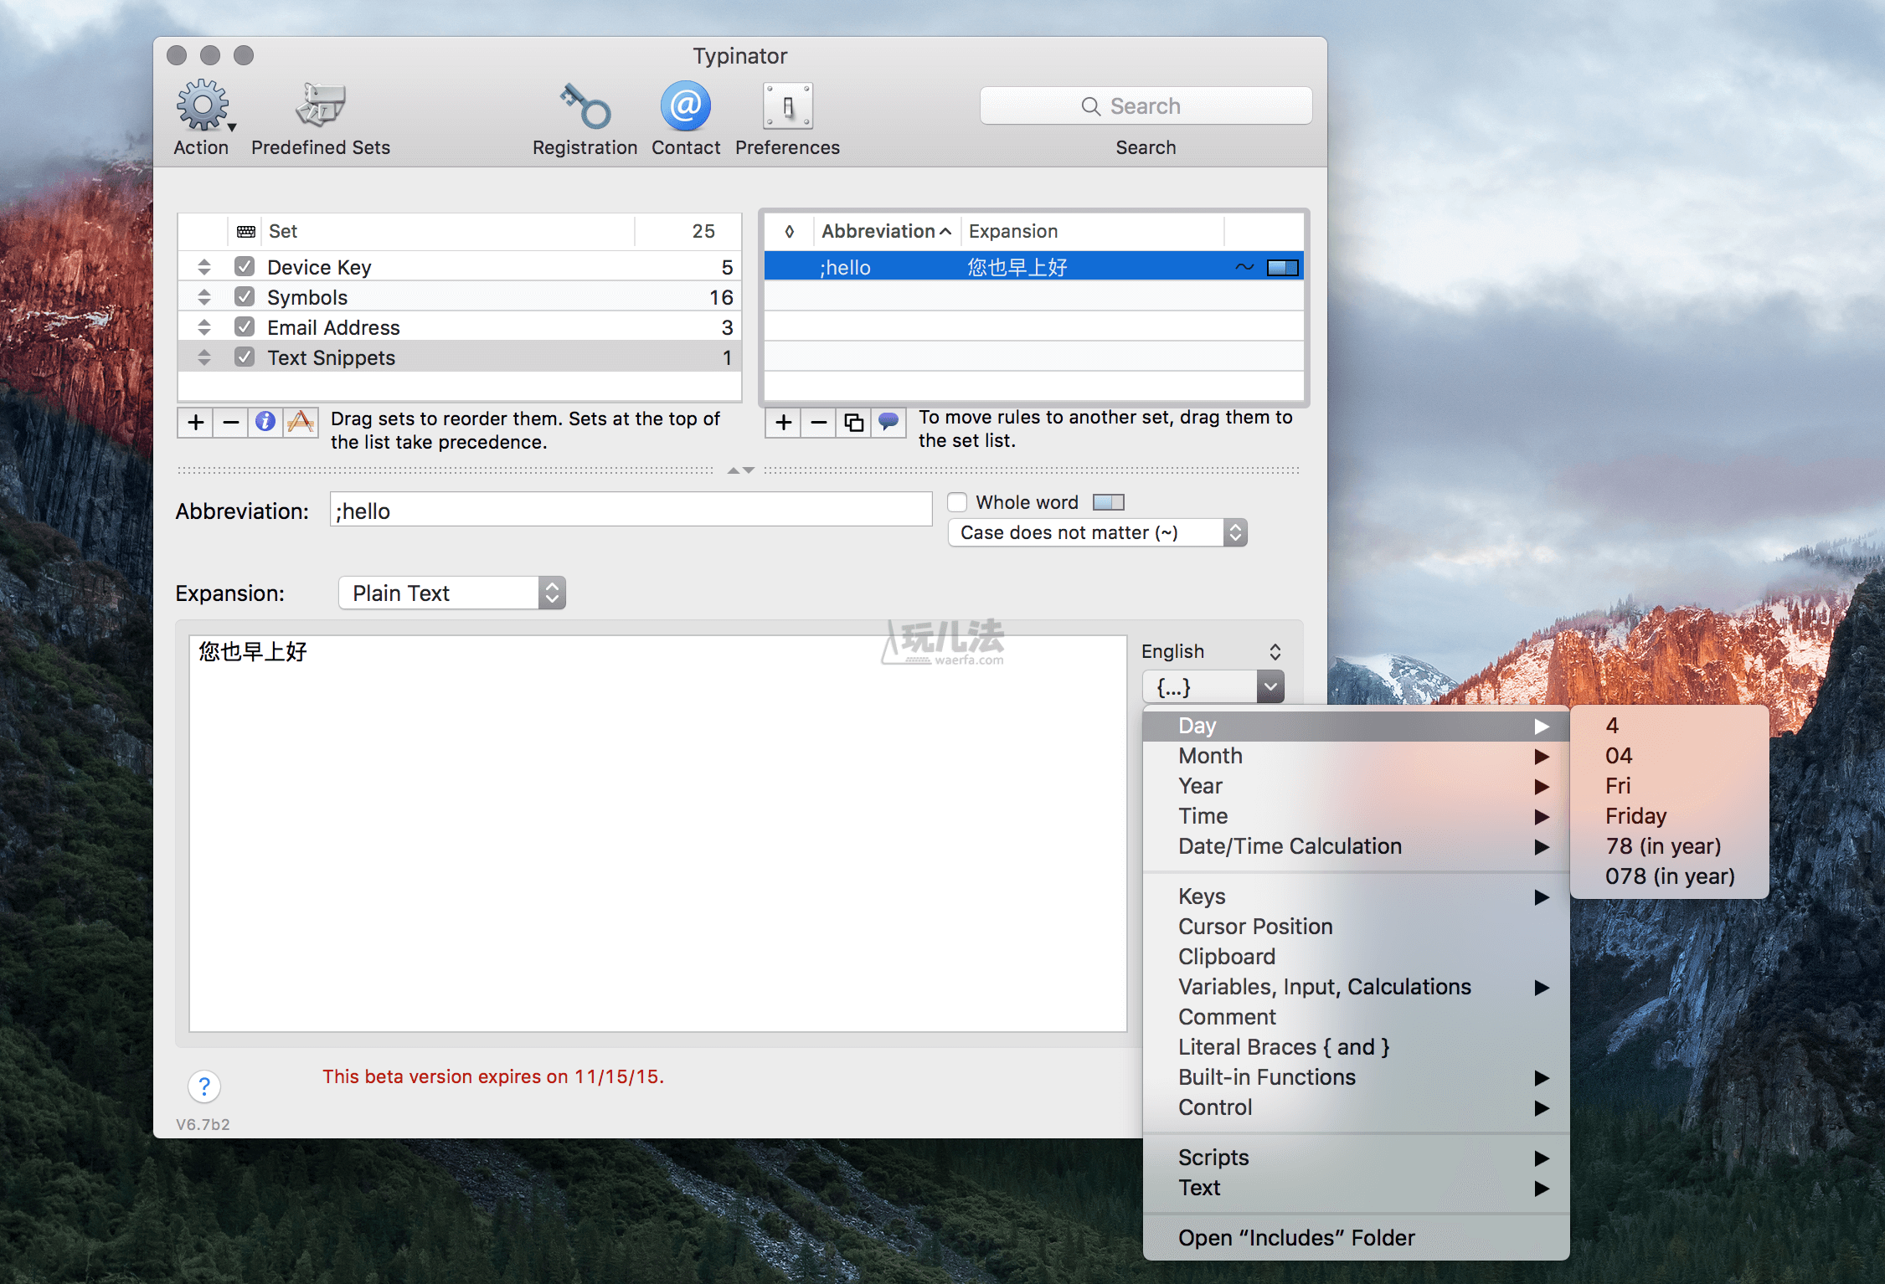Click the tilde case icon in ;hello row
The height and width of the screenshot is (1284, 1885).
(1245, 268)
